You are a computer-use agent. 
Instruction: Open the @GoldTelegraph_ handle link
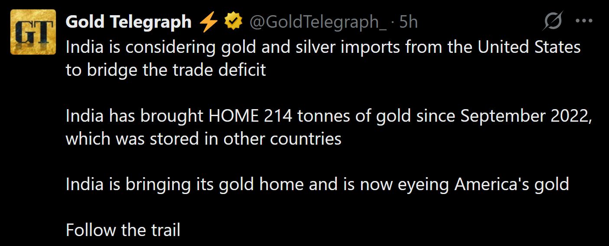(318, 22)
